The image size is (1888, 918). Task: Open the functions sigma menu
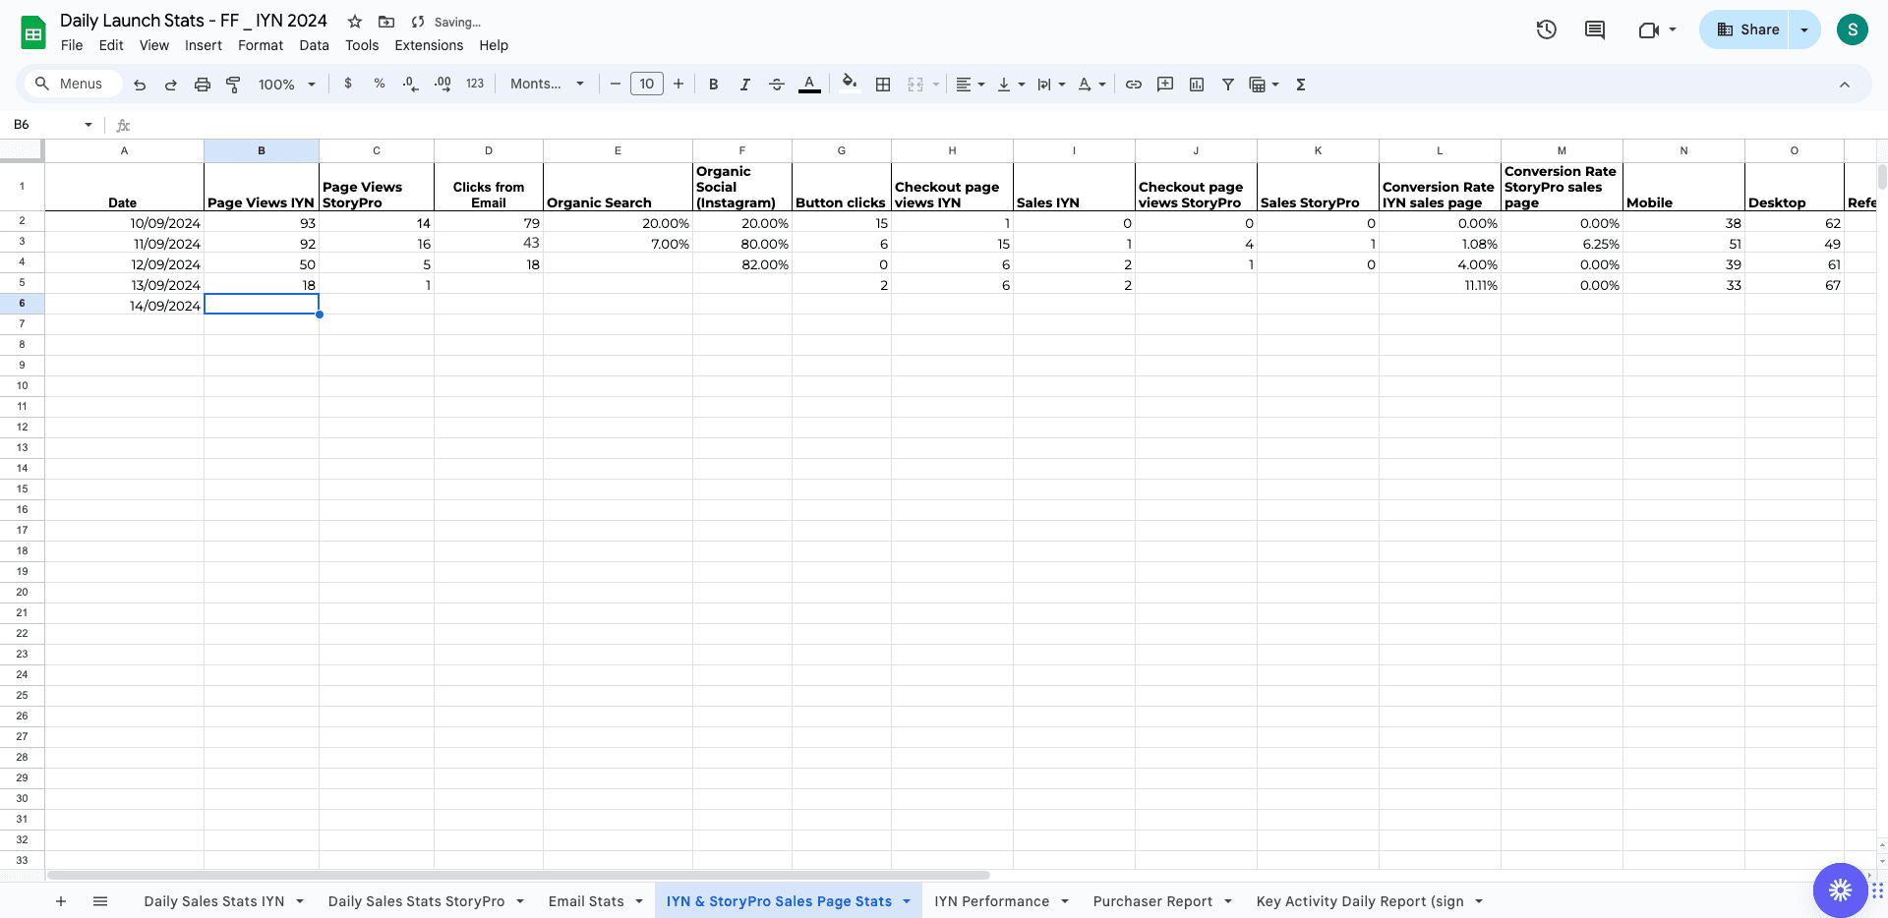pos(1301,85)
